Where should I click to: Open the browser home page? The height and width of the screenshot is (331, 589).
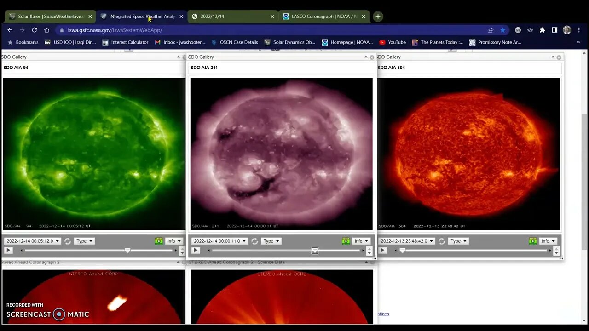tap(46, 30)
